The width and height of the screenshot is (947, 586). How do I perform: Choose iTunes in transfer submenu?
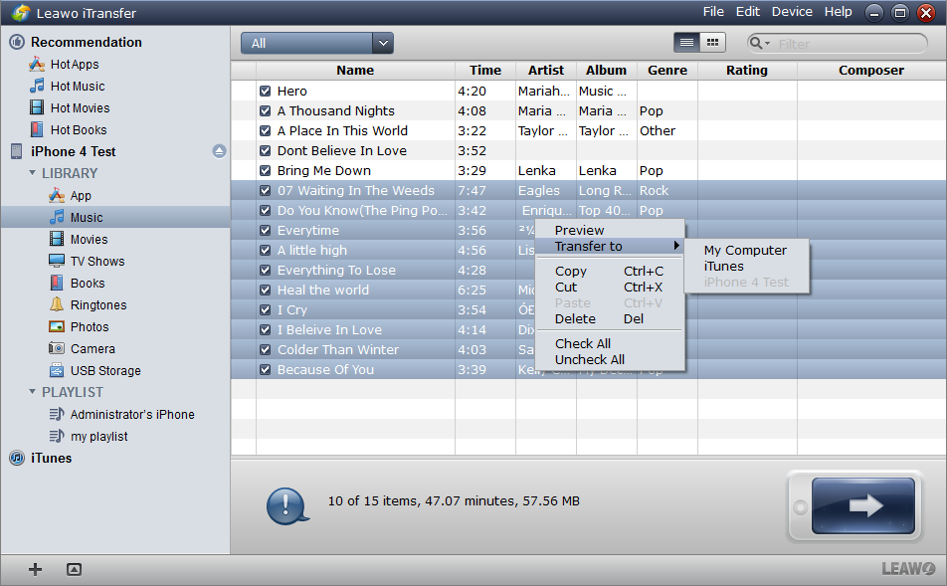[723, 267]
